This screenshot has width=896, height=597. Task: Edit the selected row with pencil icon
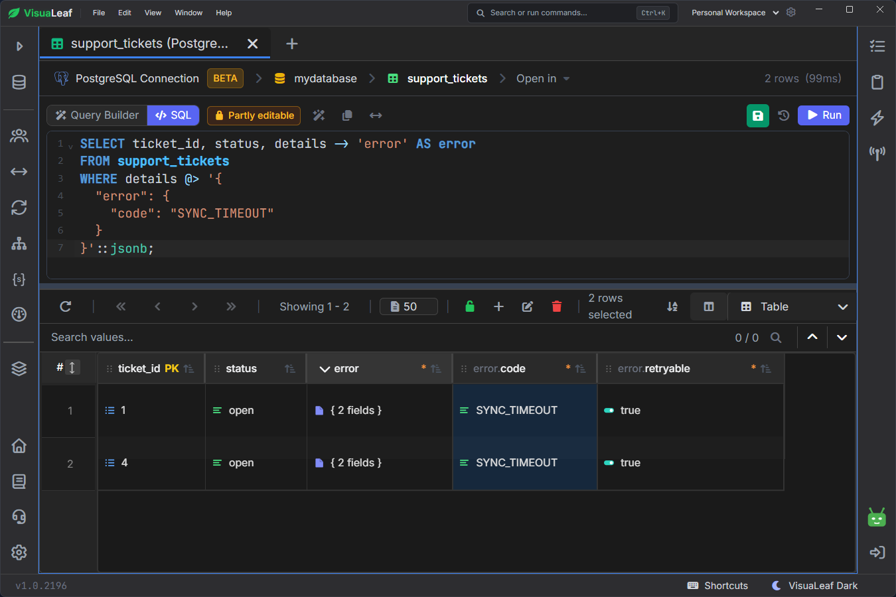pos(528,306)
